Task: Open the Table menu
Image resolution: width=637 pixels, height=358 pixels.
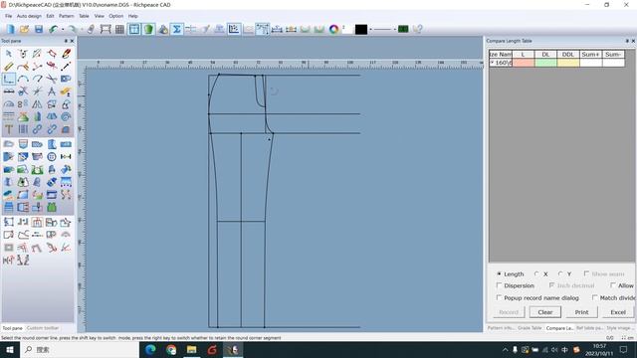Action: pos(84,16)
